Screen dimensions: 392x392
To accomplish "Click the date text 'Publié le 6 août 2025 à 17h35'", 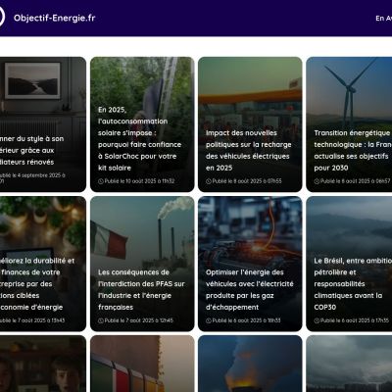I will point(355,320).
